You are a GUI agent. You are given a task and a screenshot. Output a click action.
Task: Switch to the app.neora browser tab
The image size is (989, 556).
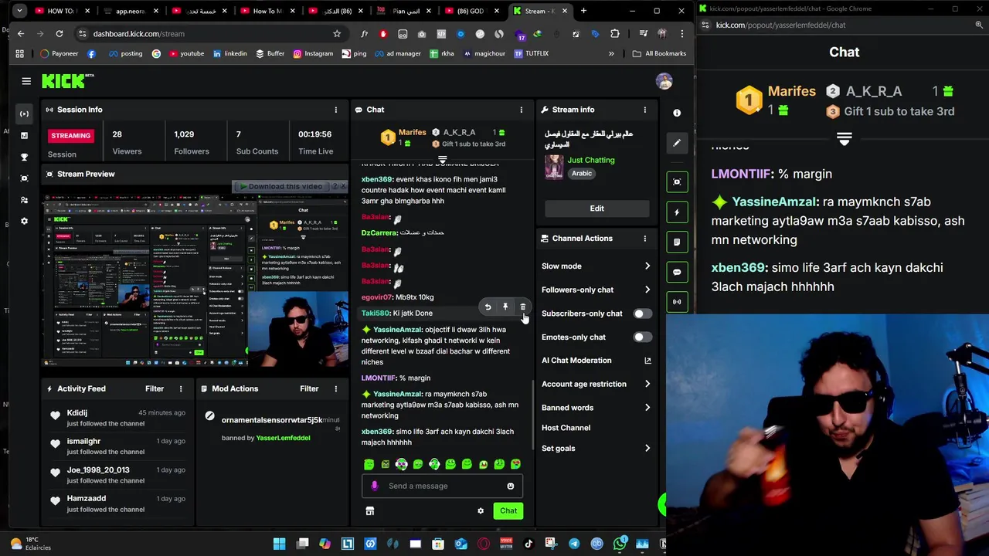pyautogui.click(x=131, y=11)
